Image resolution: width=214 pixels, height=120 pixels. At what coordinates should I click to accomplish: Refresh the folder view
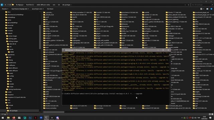click(189, 5)
